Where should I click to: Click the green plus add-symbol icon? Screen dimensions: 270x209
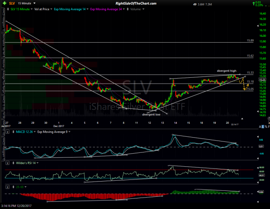5,3
